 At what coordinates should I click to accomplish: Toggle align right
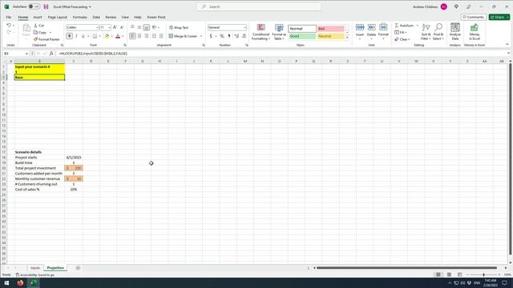146,36
